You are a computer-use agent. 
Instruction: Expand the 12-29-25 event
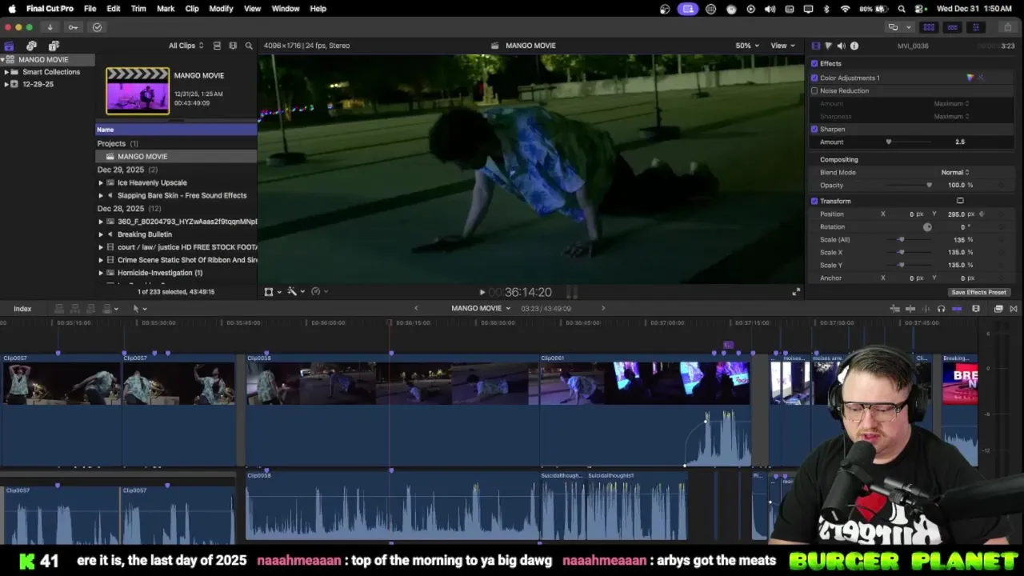pyautogui.click(x=6, y=84)
